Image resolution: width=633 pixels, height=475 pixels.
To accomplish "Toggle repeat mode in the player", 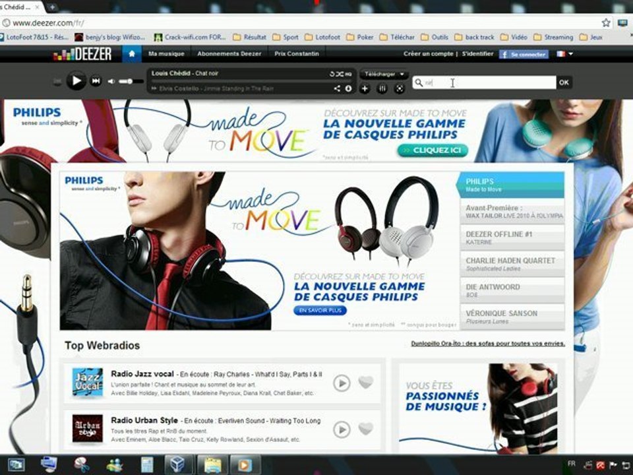I will point(332,74).
